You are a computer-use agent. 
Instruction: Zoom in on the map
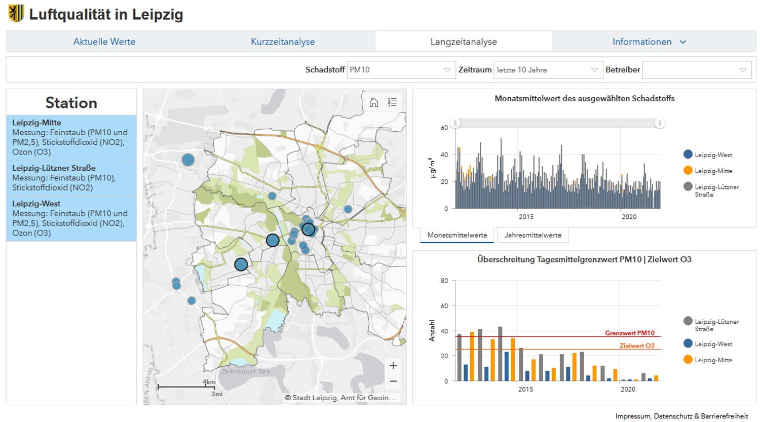pyautogui.click(x=393, y=366)
